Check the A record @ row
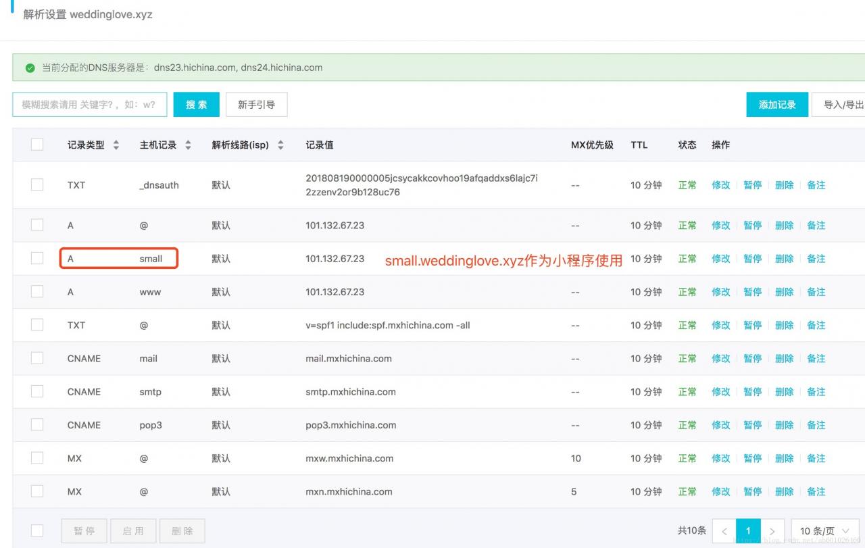Screen dimensions: 865x548 pyautogui.click(x=37, y=225)
